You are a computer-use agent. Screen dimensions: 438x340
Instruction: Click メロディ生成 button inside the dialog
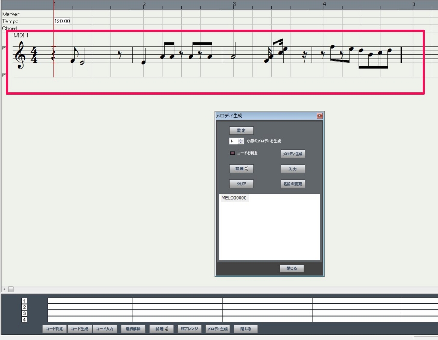[293, 154]
